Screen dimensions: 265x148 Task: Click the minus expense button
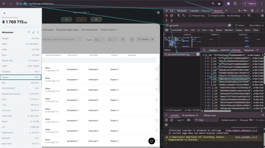(x=81, y=19)
